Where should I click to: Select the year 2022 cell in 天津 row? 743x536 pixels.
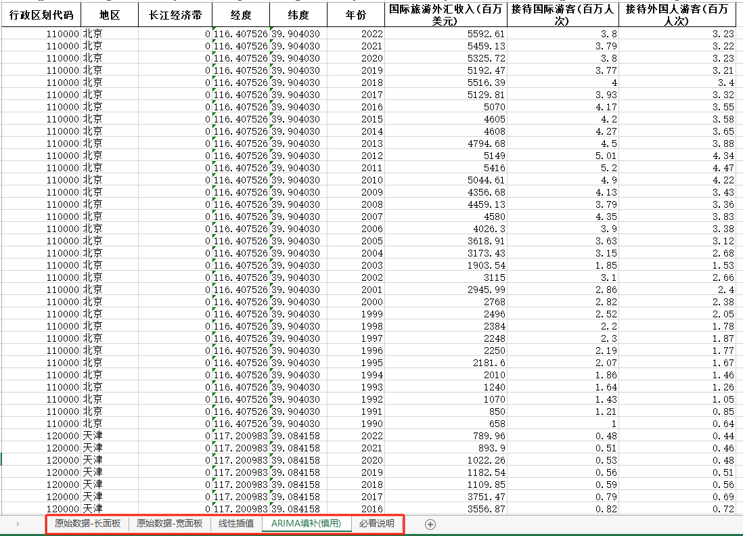(356, 436)
